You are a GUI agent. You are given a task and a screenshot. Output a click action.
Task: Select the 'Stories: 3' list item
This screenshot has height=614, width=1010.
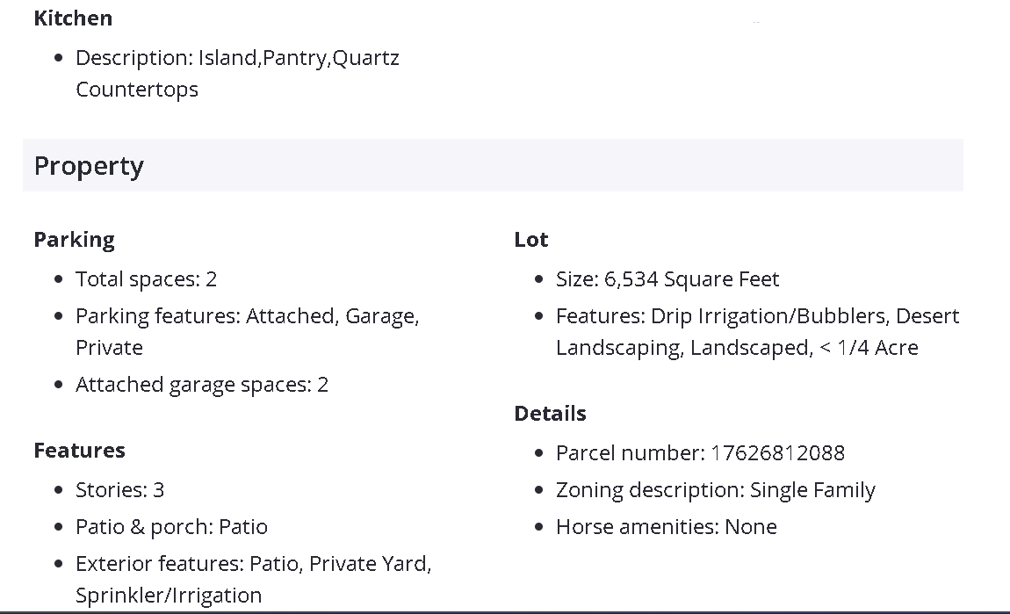coord(119,490)
